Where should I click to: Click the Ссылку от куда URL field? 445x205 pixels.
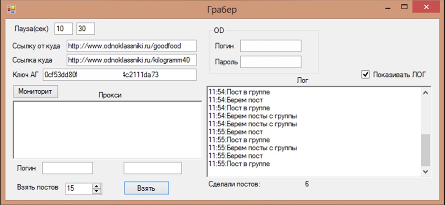click(131, 46)
